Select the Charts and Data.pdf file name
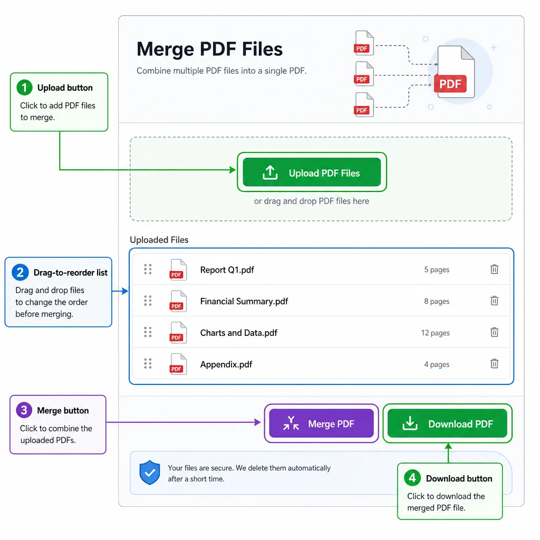The width and height of the screenshot is (540, 540). point(239,333)
